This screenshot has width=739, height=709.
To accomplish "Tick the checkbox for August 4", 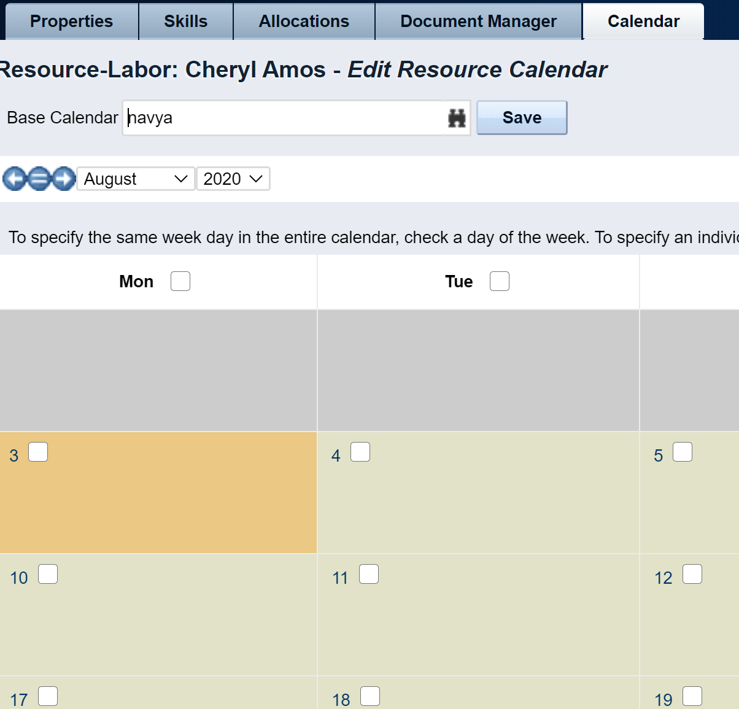I will pyautogui.click(x=360, y=452).
